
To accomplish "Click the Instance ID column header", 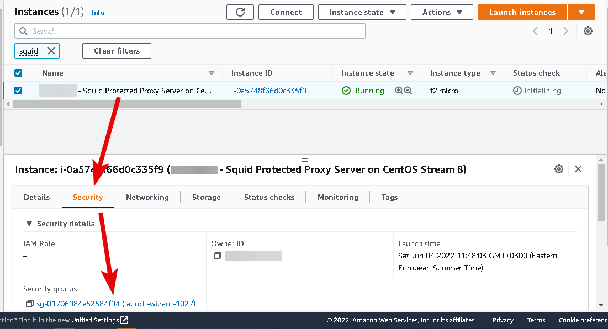I will 252,73.
